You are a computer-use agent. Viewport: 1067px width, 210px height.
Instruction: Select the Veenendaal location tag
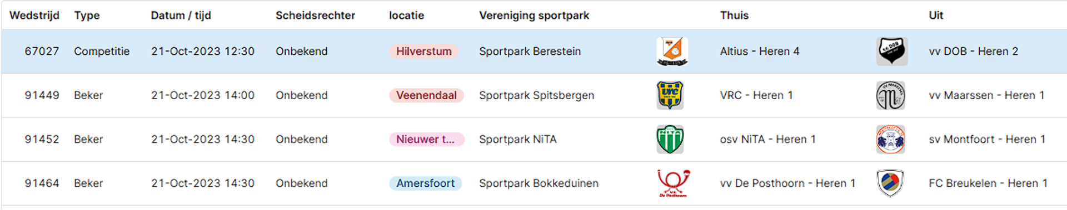tap(426, 95)
